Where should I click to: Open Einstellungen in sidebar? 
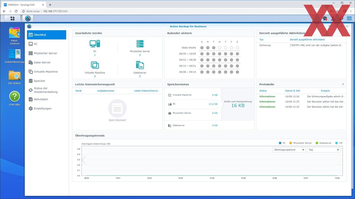(46, 108)
